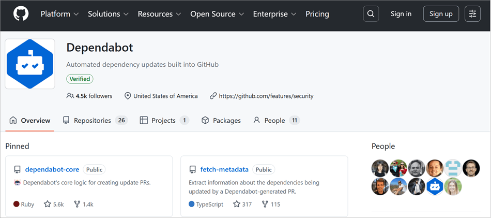The width and height of the screenshot is (491, 218).
Task: Open the github.com/features/security link
Action: click(266, 96)
